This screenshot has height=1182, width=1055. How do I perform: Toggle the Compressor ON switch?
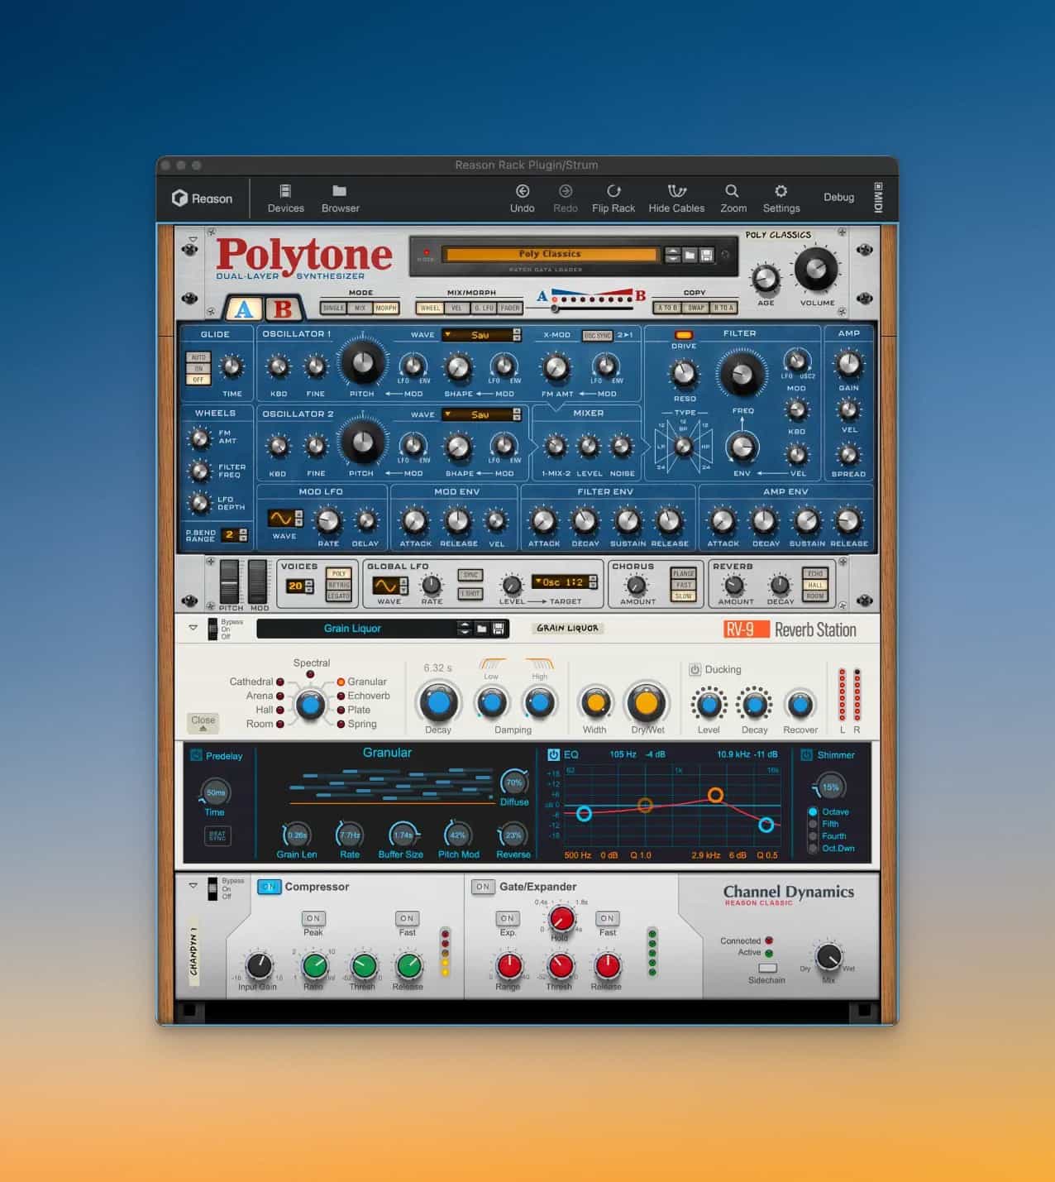click(x=269, y=887)
